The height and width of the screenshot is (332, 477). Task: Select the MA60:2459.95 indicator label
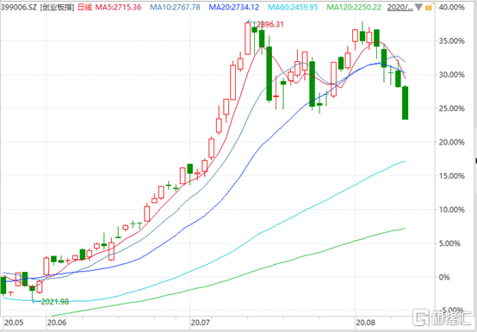point(293,7)
